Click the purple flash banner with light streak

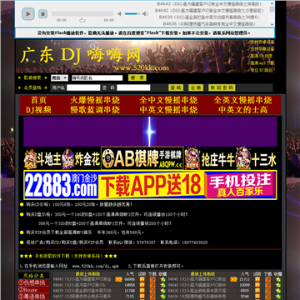[150, 132]
